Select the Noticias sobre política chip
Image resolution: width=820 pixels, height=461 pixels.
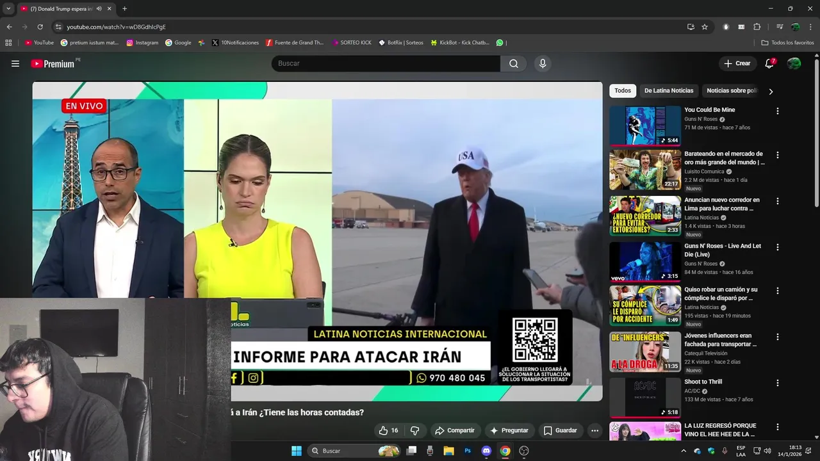coord(731,91)
